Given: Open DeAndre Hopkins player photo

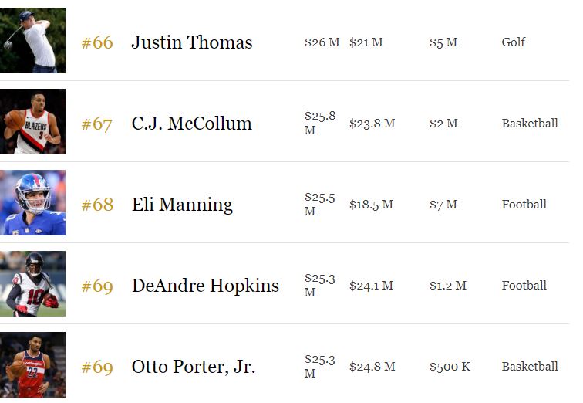Looking at the screenshot, I should [32, 283].
